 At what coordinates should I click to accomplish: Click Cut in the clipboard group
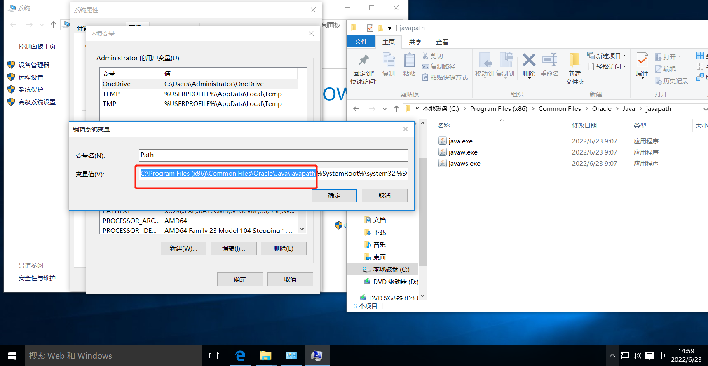pos(433,56)
